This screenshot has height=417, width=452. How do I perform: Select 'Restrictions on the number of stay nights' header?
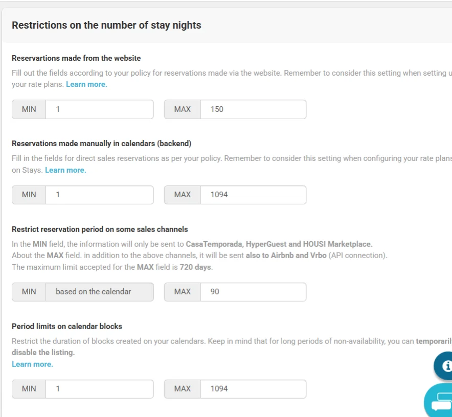(106, 26)
